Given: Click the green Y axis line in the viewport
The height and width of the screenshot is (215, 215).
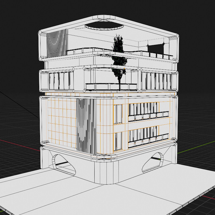Looking at the screenshot, I should [x=196, y=147].
